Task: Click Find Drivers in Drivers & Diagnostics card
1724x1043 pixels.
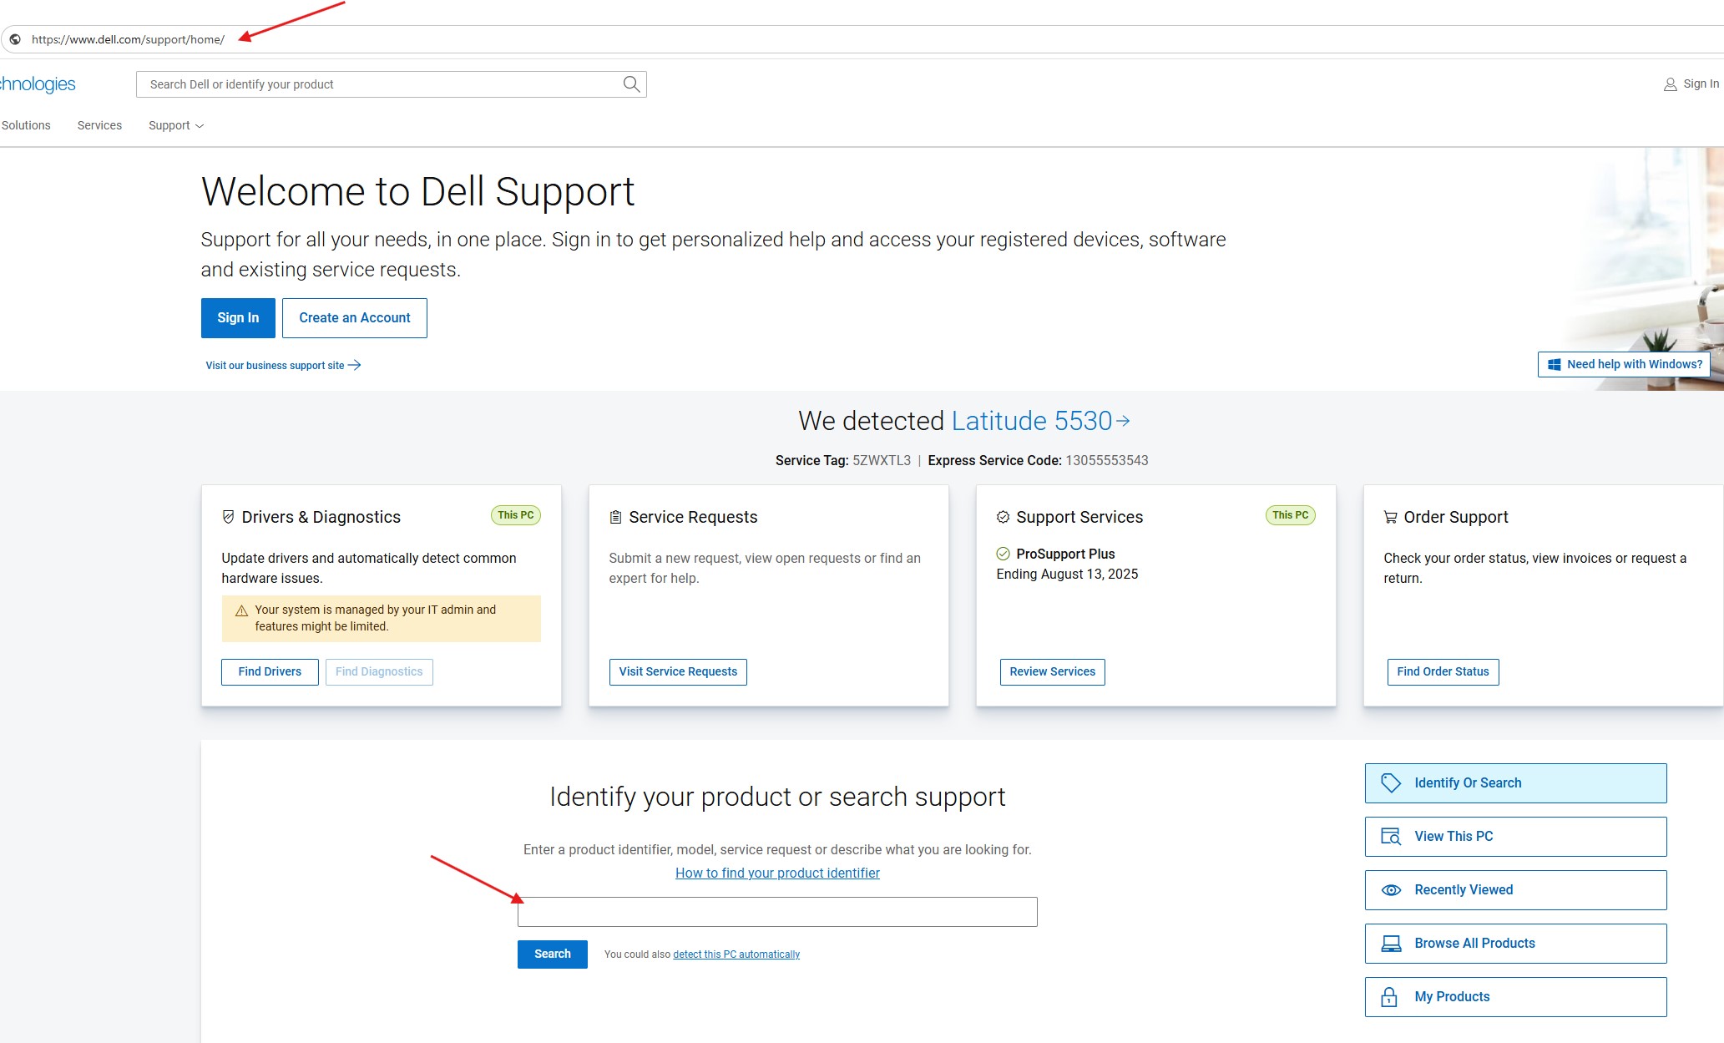Action: [269, 671]
